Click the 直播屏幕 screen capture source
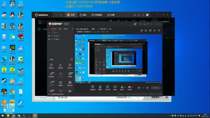 [93, 88]
